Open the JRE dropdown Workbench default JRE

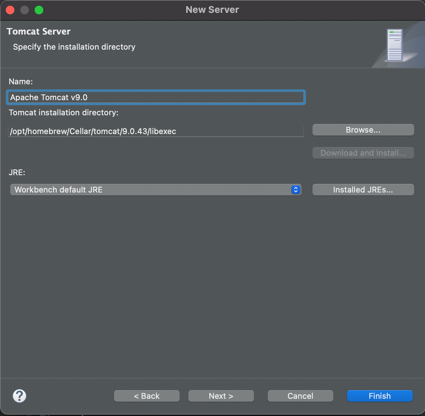pyautogui.click(x=156, y=190)
